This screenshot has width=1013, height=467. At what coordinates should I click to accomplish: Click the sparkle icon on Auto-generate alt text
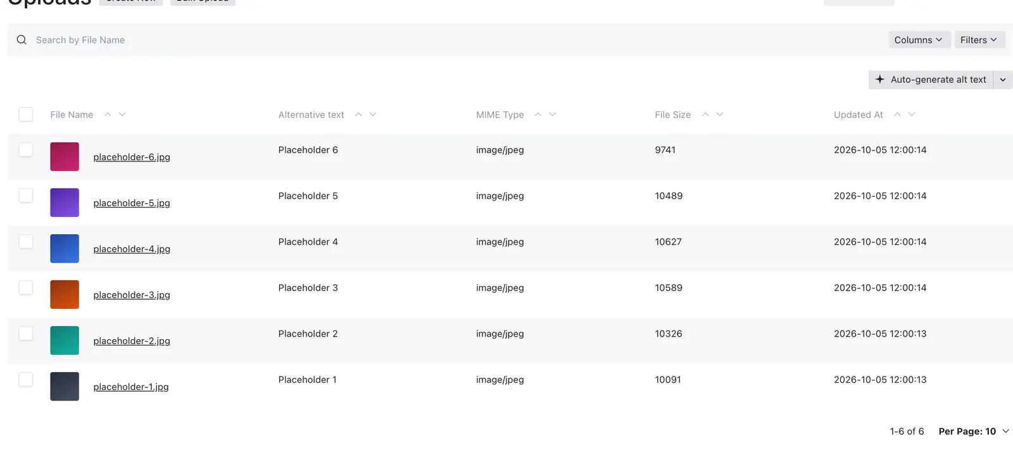click(x=879, y=80)
